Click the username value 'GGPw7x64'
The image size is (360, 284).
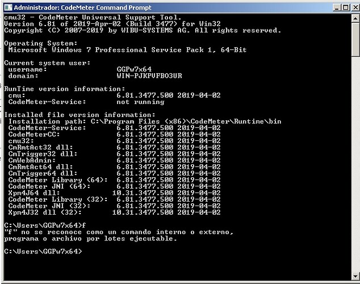pyautogui.click(x=134, y=69)
